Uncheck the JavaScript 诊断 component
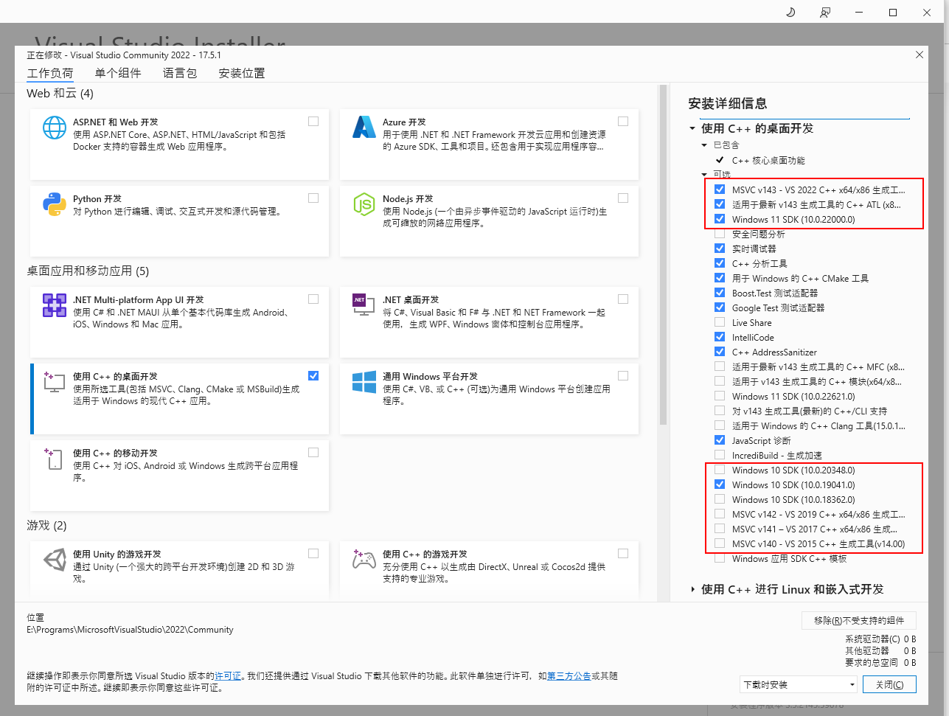The width and height of the screenshot is (949, 716). coord(720,440)
